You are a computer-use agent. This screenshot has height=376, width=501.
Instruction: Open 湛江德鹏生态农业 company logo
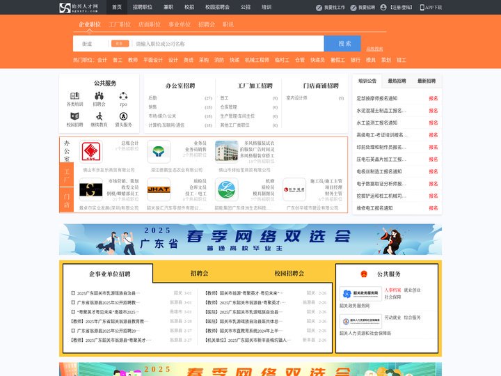[x=159, y=152]
